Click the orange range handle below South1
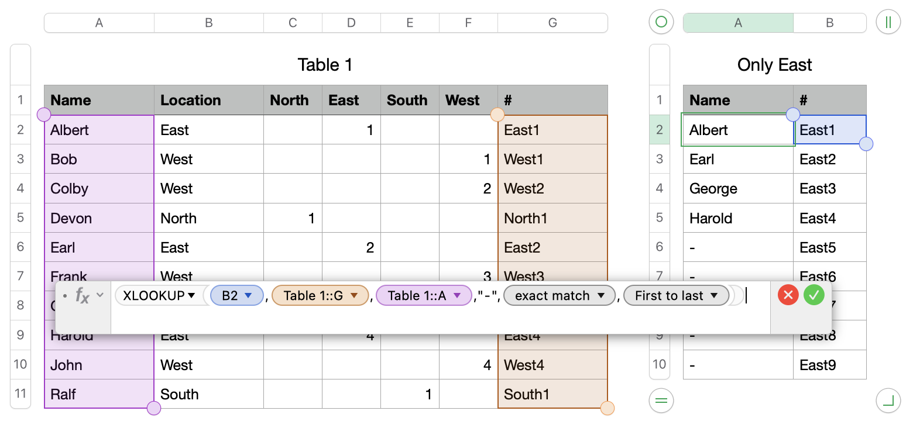The width and height of the screenshot is (913, 428). pyautogui.click(x=607, y=408)
